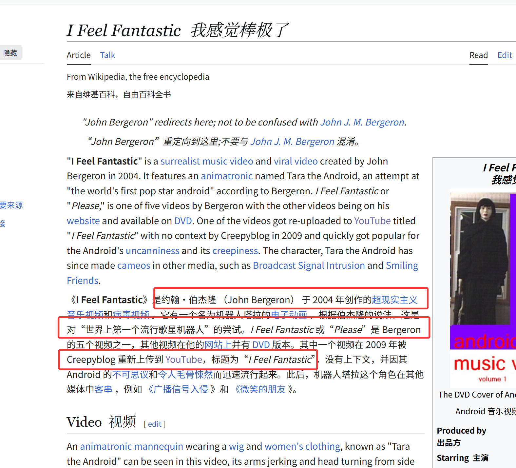Viewport: 516px width, 468px height.
Task: Follow the creepiness link
Action: click(x=235, y=251)
